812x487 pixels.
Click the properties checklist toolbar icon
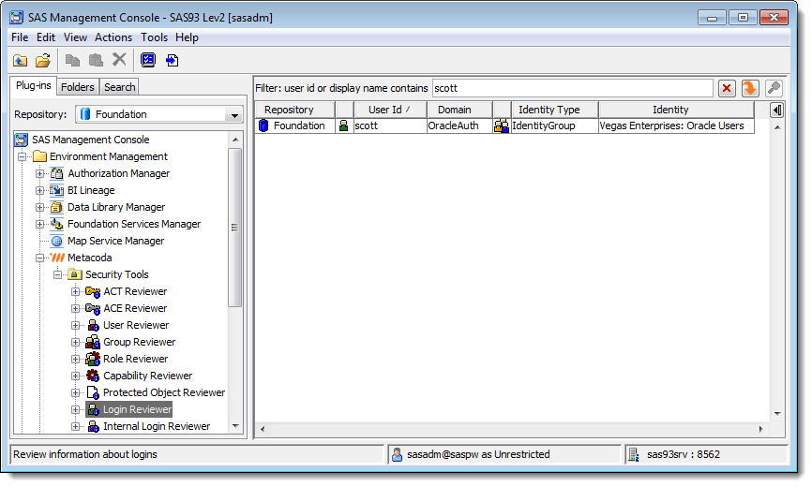tap(148, 61)
